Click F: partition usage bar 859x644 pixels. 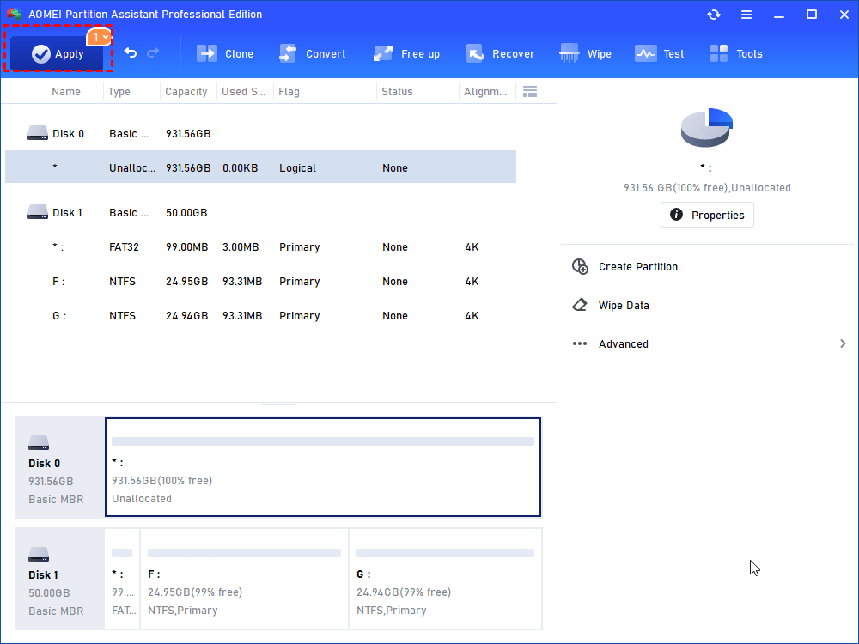(x=244, y=553)
